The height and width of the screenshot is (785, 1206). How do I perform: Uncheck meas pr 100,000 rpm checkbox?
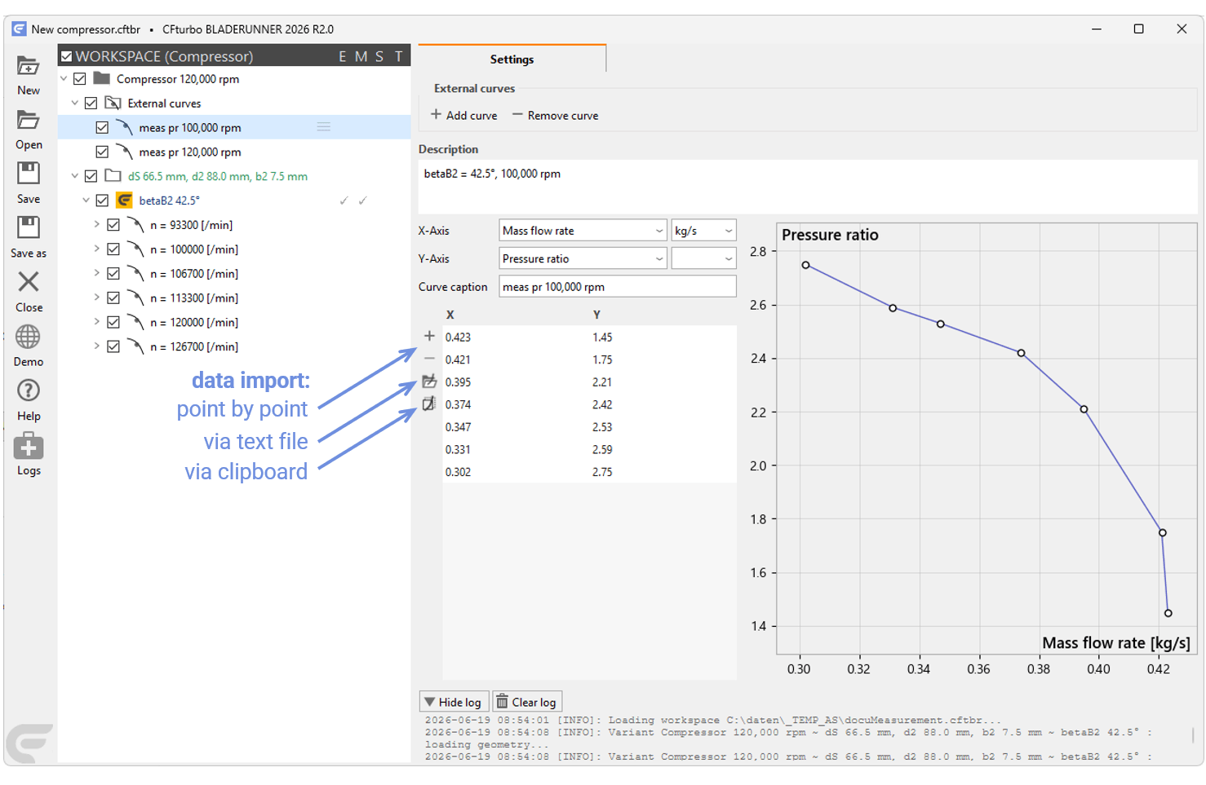pyautogui.click(x=102, y=128)
